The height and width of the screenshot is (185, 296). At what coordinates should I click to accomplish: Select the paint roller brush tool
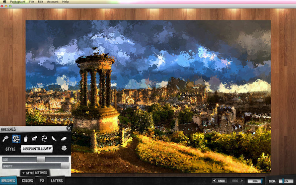click(34, 139)
